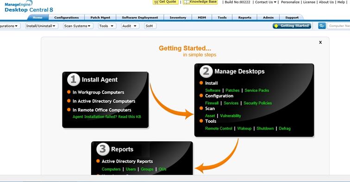This screenshot has height=182, width=350.
Task: Click the number 3 Reports badge
Action: click(x=103, y=149)
